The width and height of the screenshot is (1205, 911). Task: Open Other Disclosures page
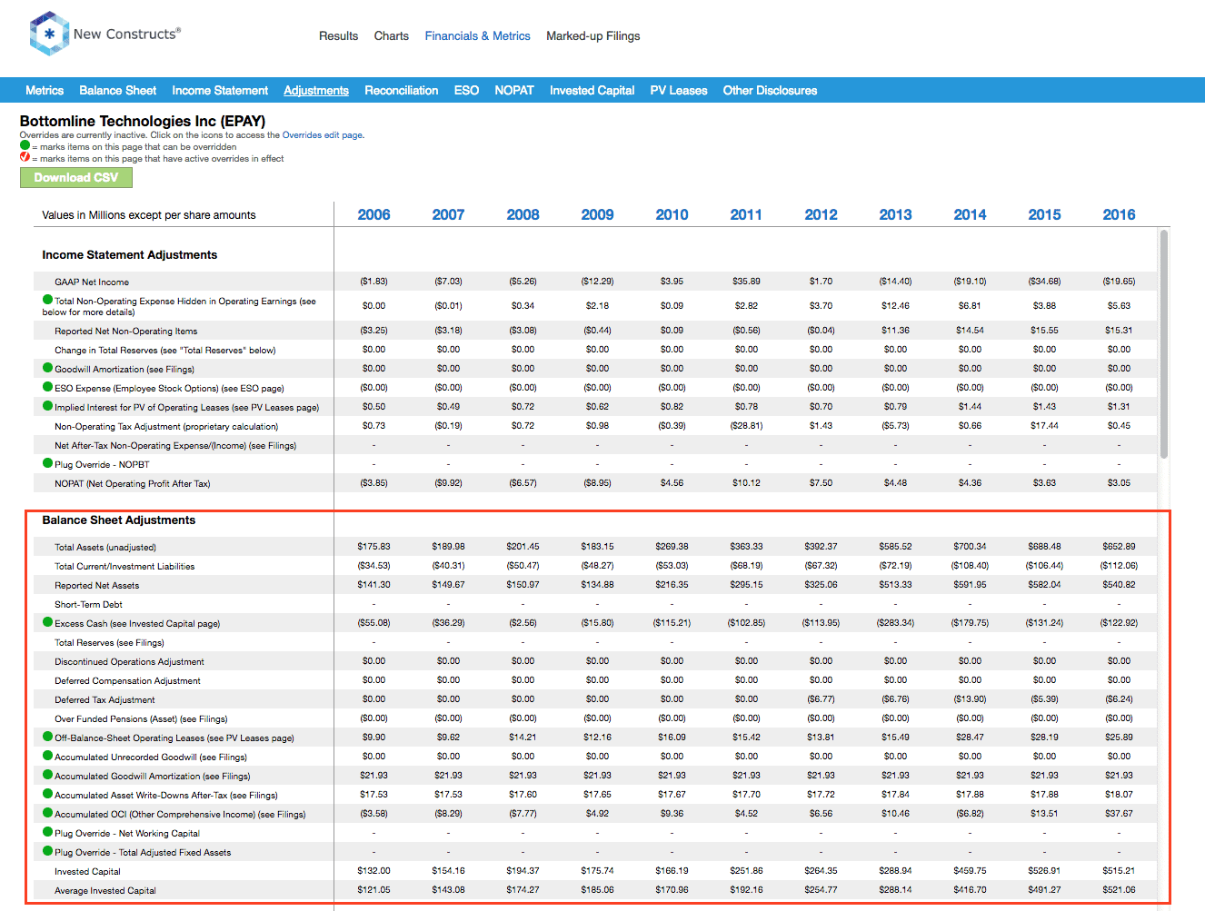(770, 91)
